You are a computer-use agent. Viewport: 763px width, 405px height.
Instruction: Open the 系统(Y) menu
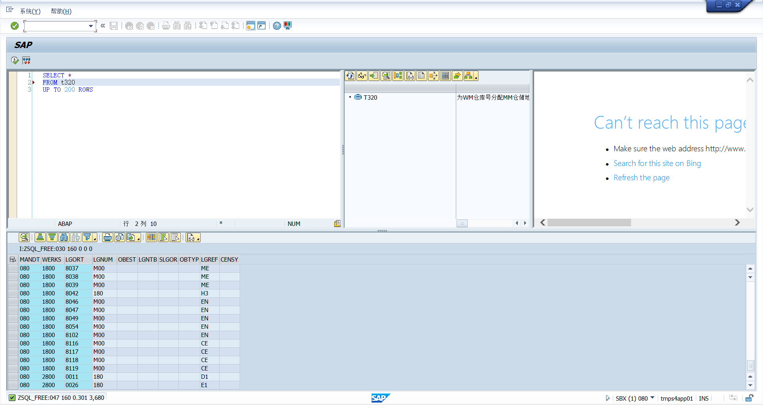point(30,11)
